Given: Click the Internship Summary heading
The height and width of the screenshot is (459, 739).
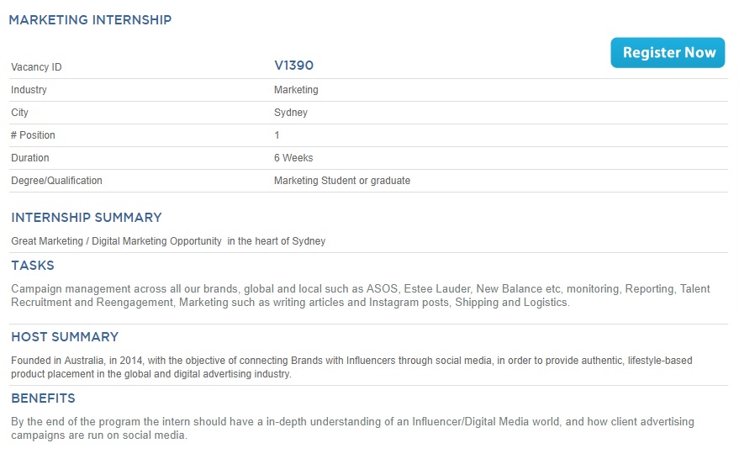Looking at the screenshot, I should tap(87, 217).
